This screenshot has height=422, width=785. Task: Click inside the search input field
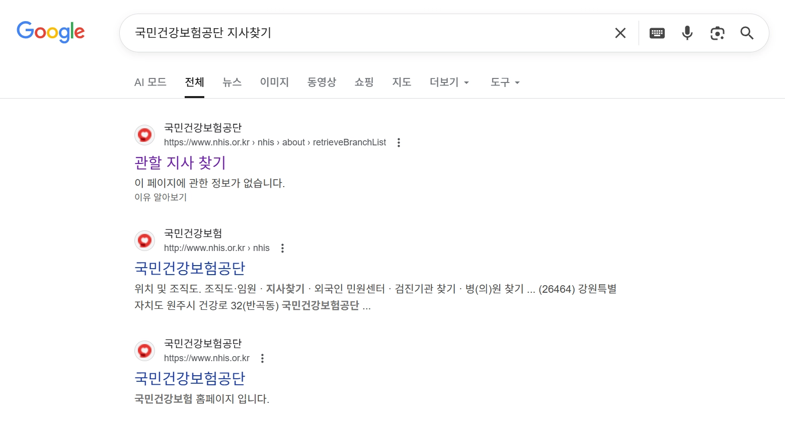[x=352, y=32]
